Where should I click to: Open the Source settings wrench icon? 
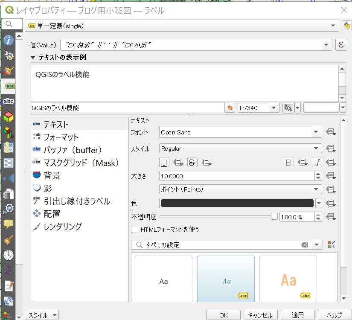click(9, 56)
